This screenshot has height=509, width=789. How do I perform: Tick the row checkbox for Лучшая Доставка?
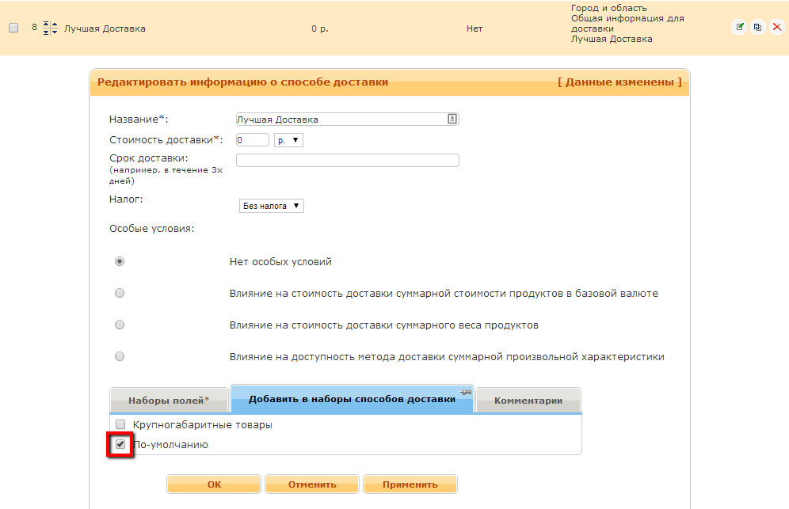click(13, 28)
